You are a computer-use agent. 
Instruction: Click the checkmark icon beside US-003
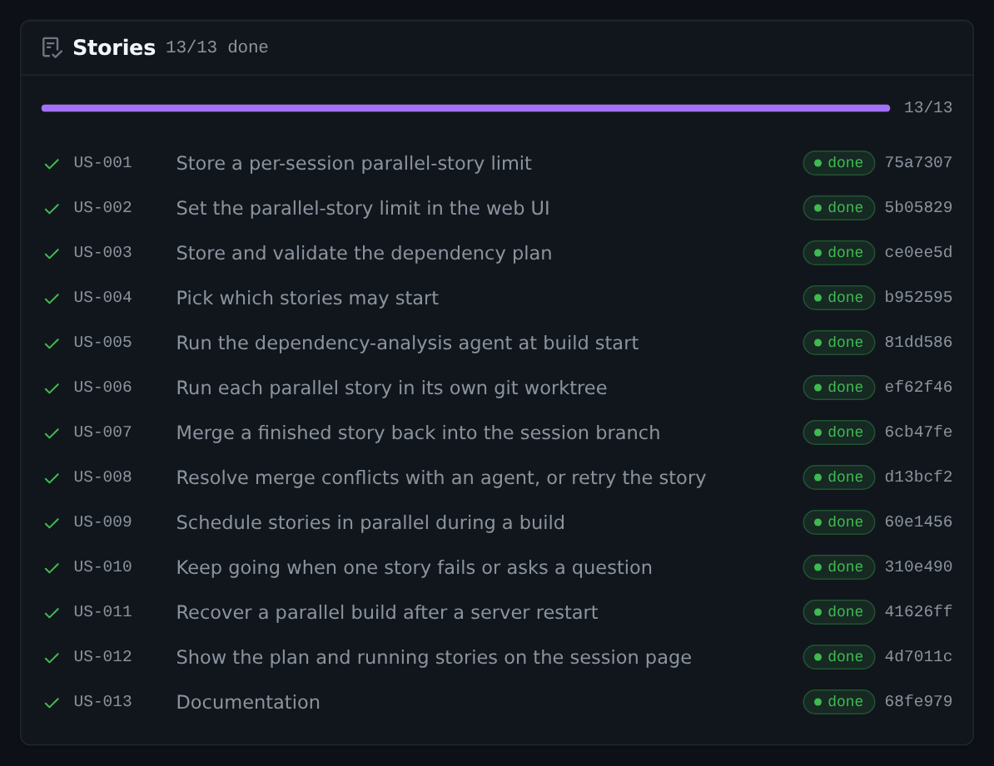click(52, 254)
